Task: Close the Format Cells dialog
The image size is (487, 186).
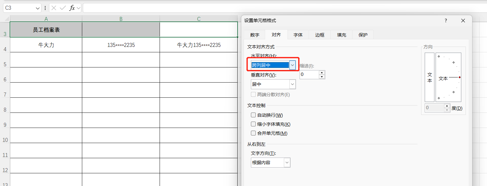Action: point(463,21)
